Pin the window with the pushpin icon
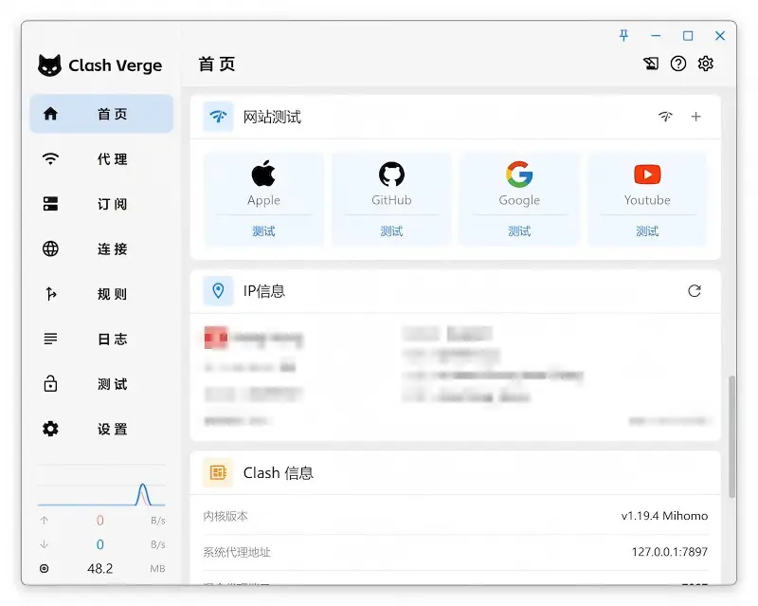 624,35
